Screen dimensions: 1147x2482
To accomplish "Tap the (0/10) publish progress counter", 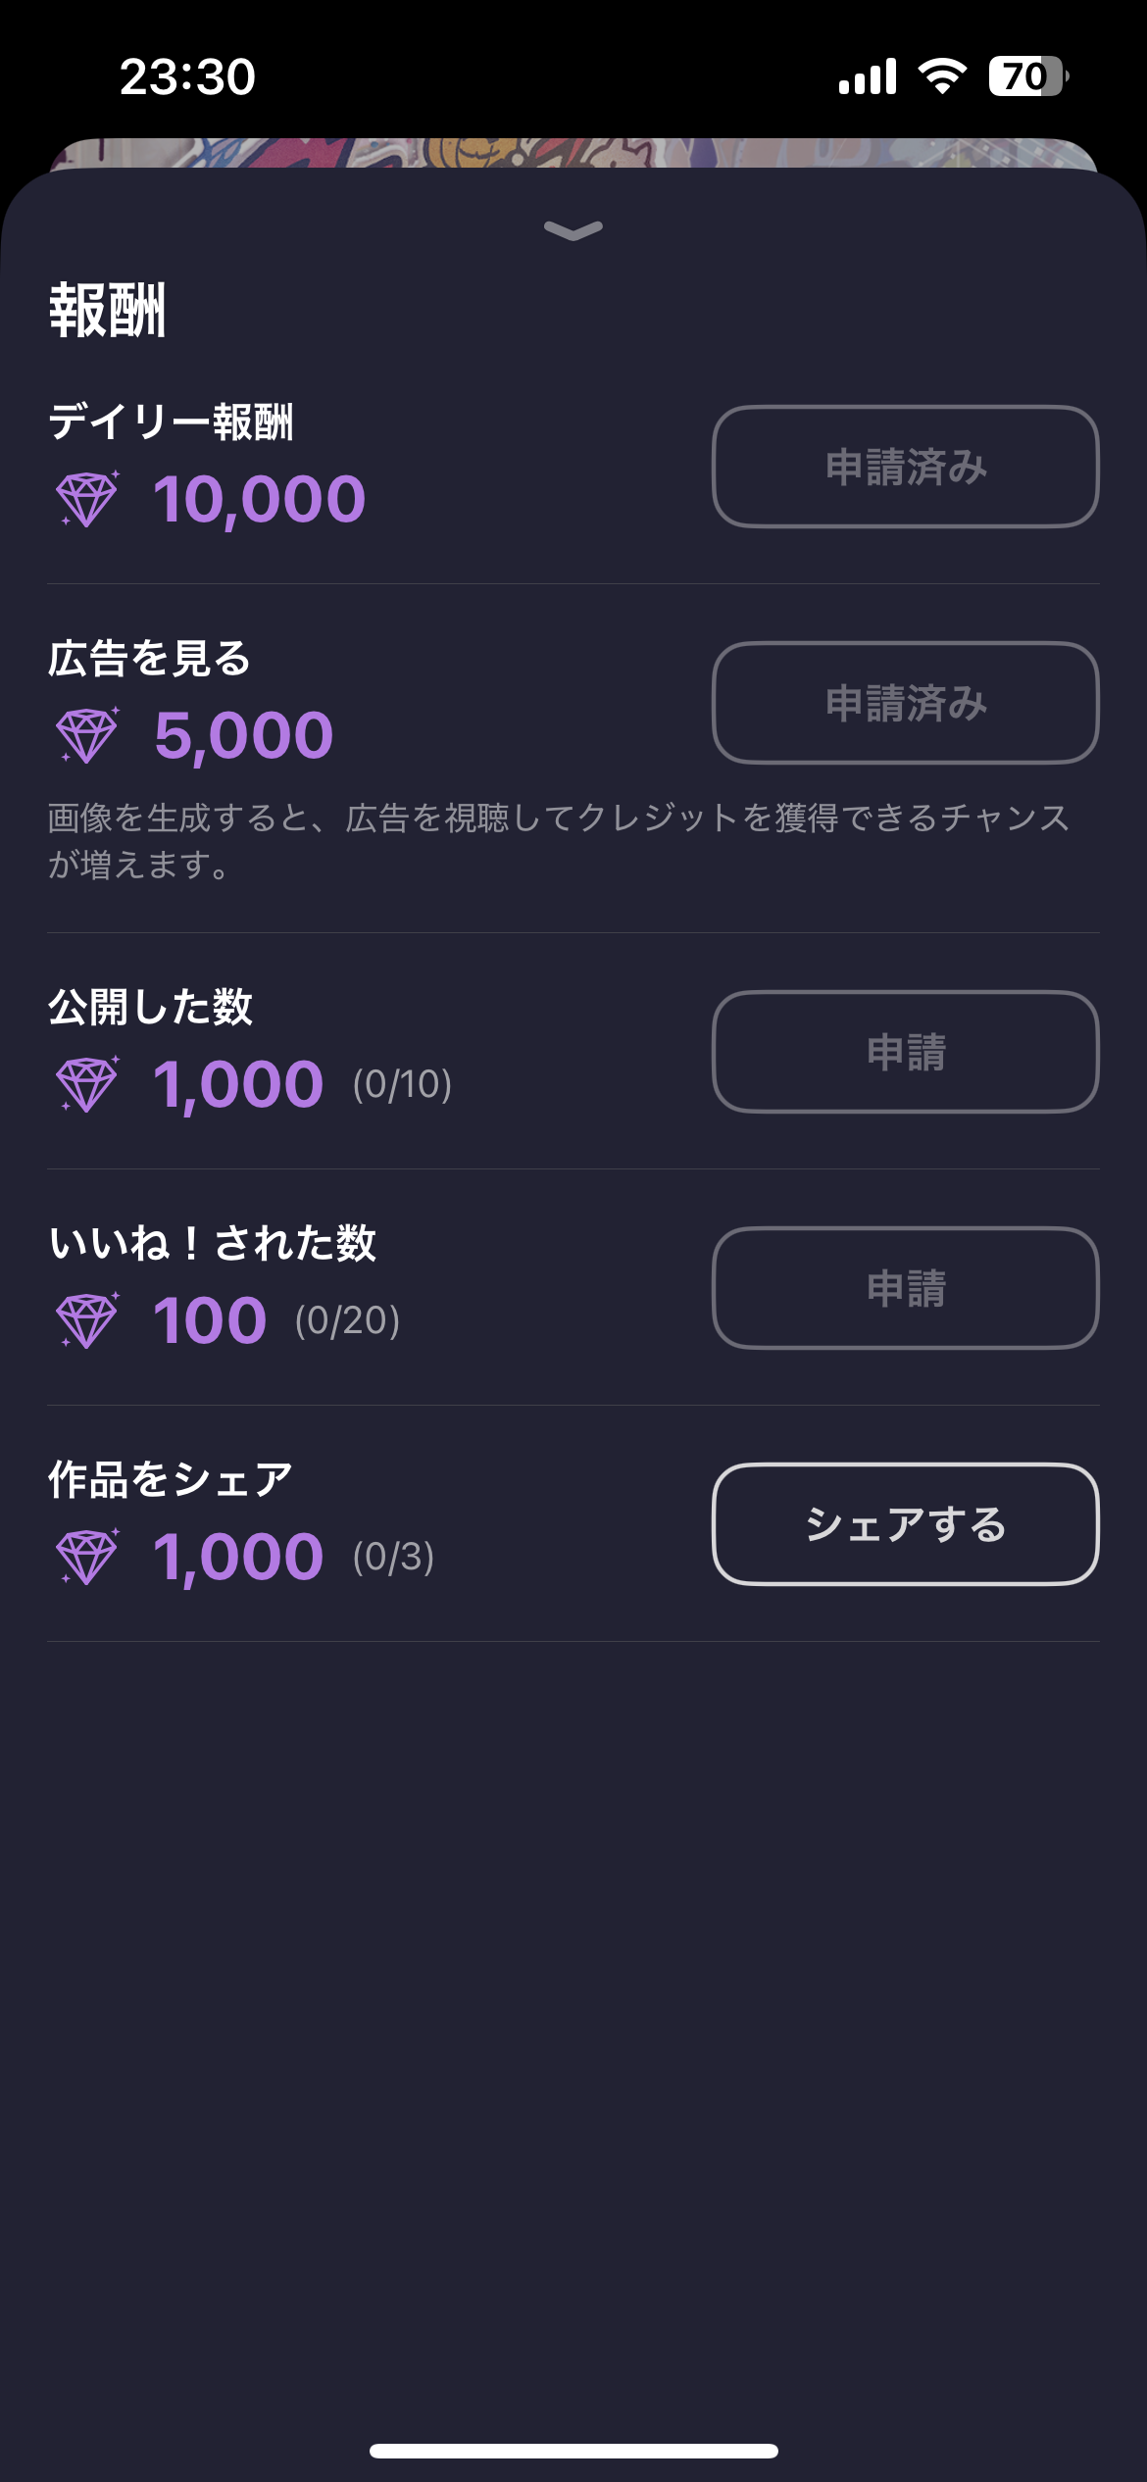I will [402, 1085].
